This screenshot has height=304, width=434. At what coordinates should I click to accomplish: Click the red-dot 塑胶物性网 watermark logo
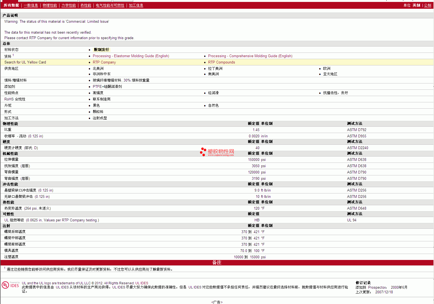tap(217, 152)
